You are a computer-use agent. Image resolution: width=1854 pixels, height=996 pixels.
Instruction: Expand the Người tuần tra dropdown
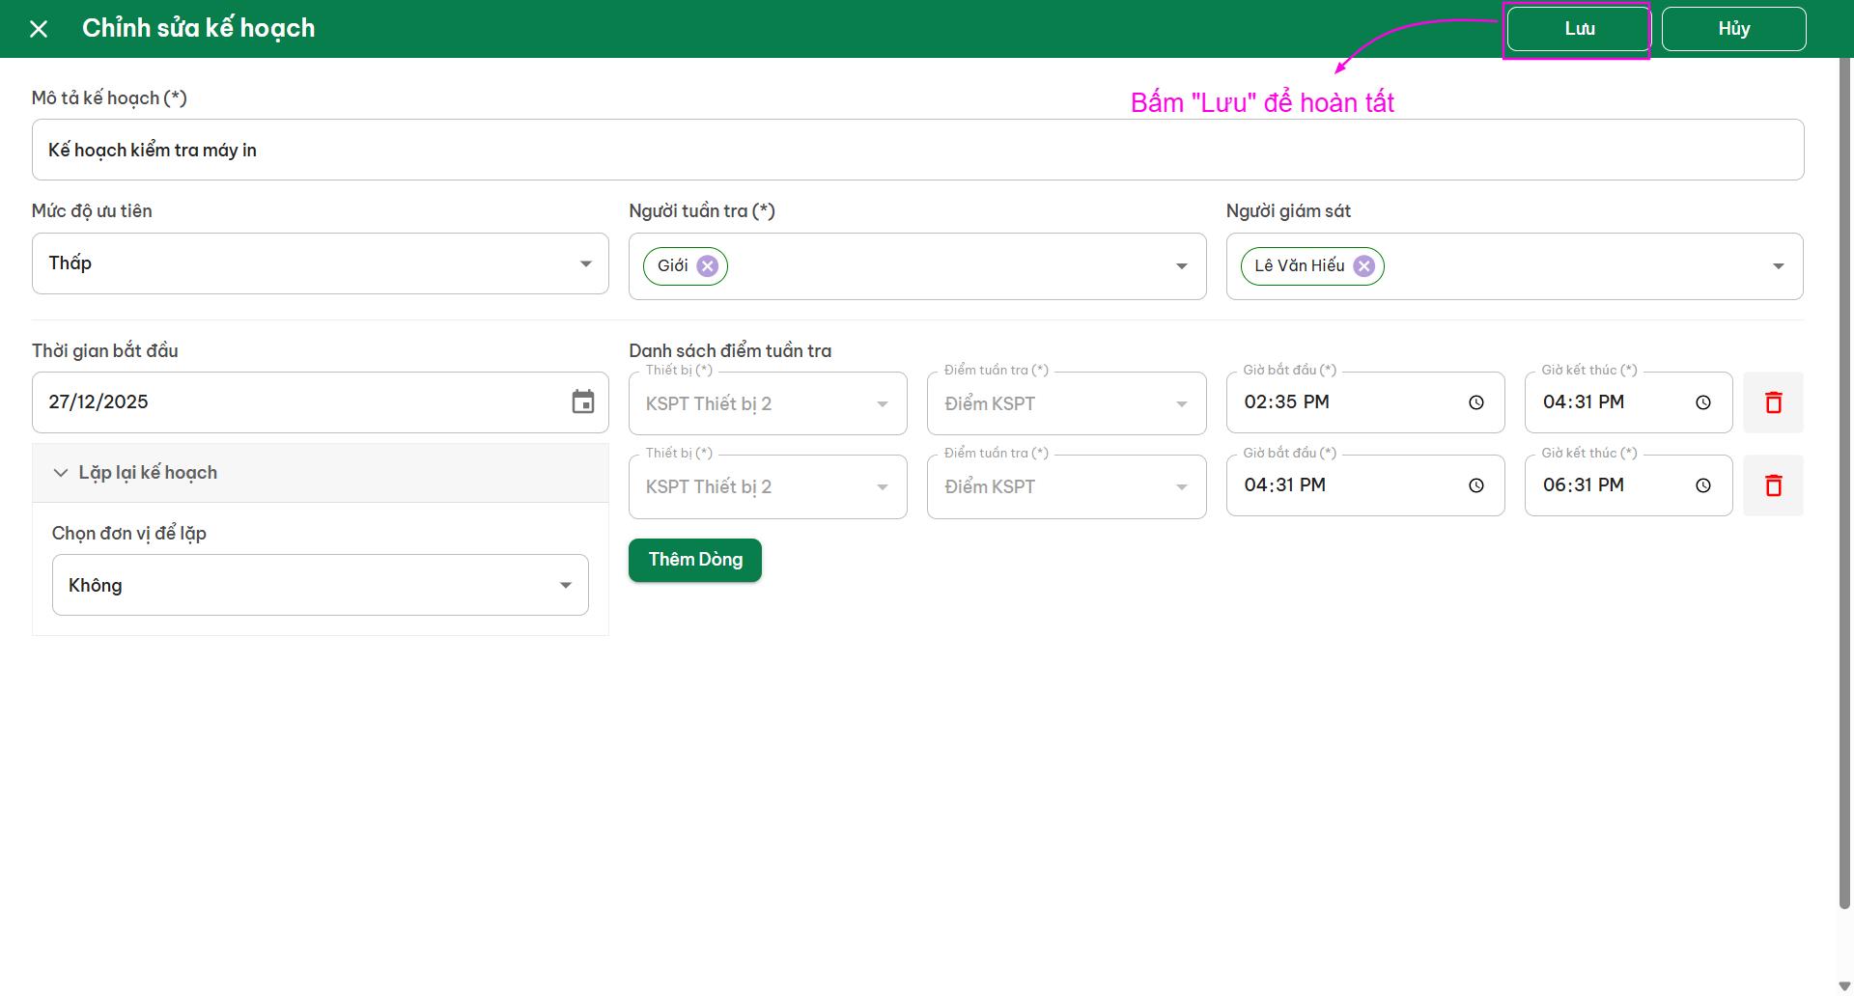point(1181,267)
